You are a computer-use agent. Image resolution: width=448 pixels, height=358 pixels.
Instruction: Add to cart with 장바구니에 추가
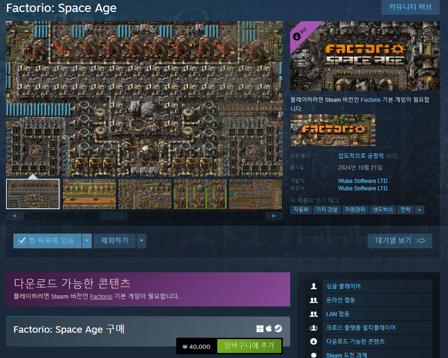pyautogui.click(x=249, y=346)
